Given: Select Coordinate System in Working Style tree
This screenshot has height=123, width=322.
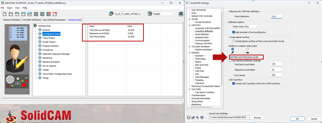Looking at the screenshot, I should click(51, 34).
